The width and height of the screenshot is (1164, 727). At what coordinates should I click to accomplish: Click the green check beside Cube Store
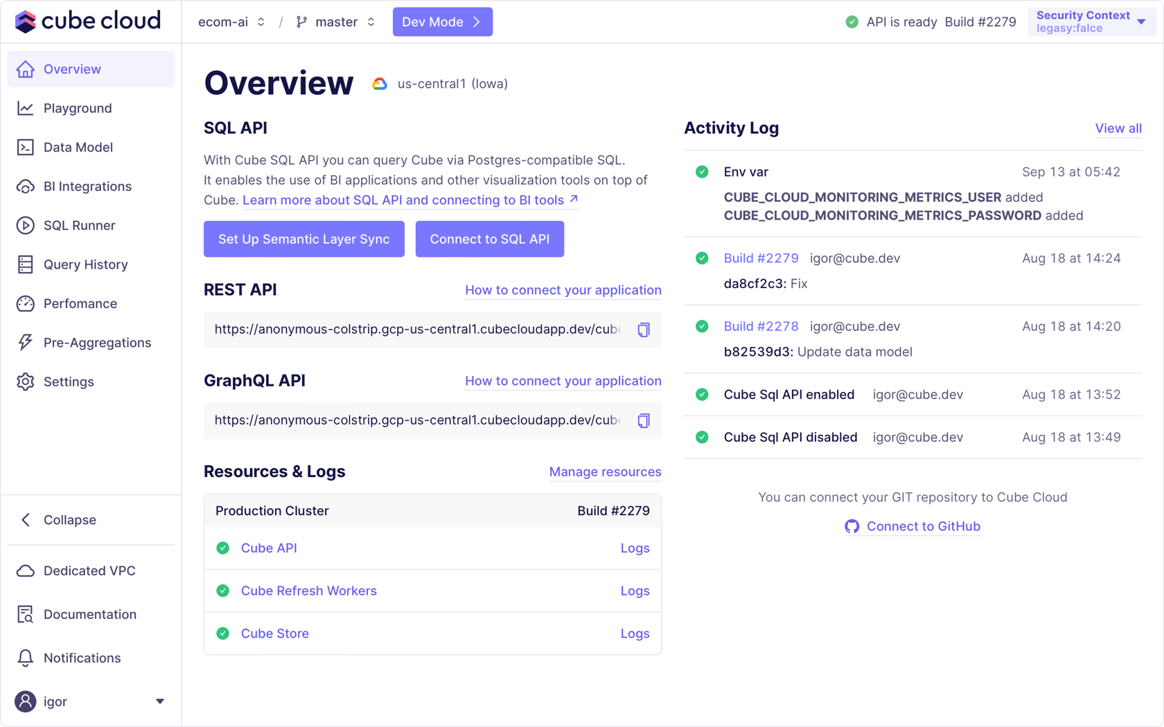tap(223, 634)
